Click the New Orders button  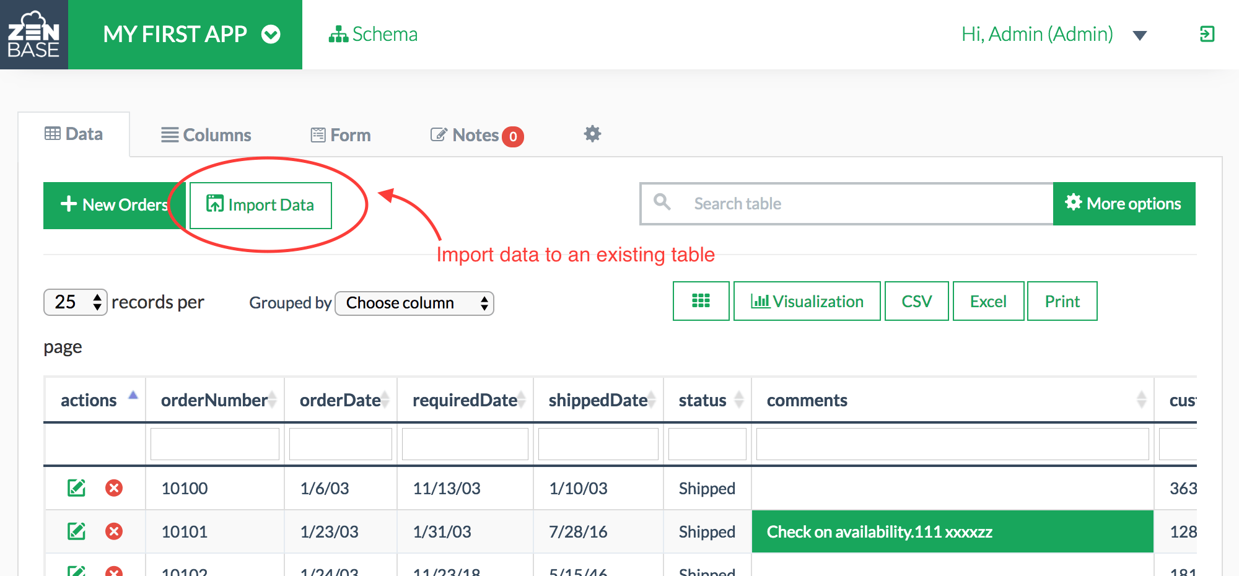click(x=115, y=205)
